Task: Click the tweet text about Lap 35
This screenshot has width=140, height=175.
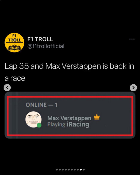Action: (69, 72)
